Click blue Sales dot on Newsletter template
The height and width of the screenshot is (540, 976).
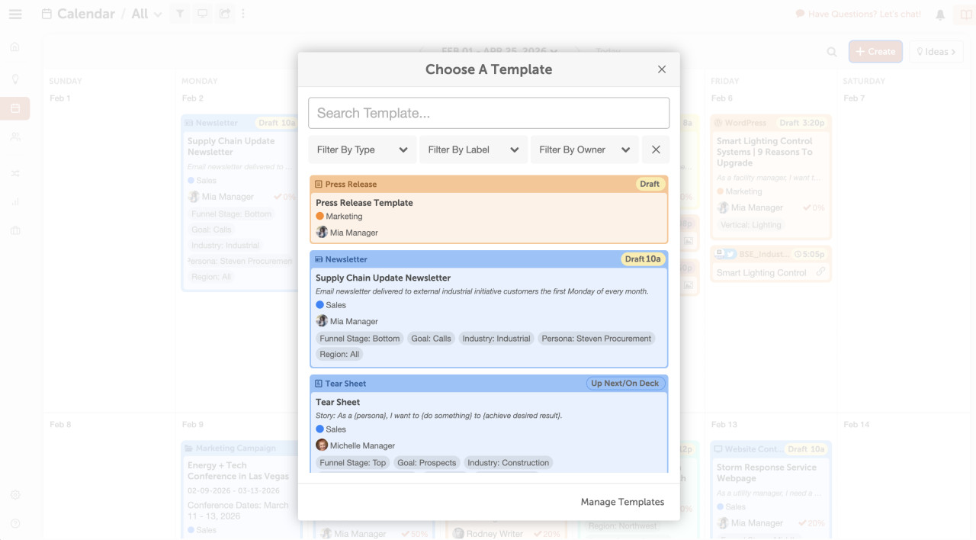(x=320, y=305)
